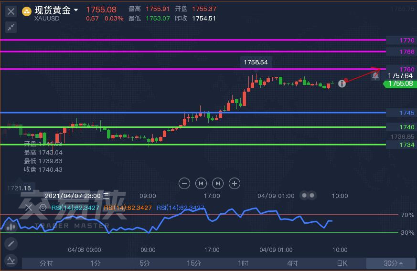Select the 15分 timeframe tab
The image size is (417, 271).
[x=194, y=263]
